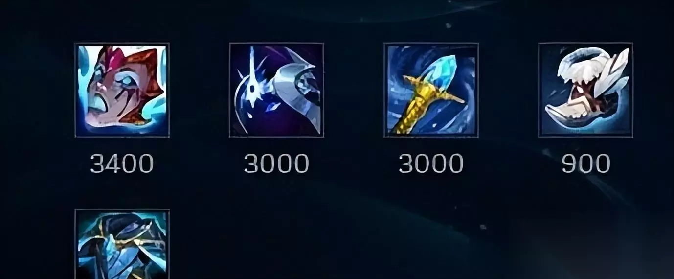Select the screaming red-haired face item icon

(x=122, y=90)
